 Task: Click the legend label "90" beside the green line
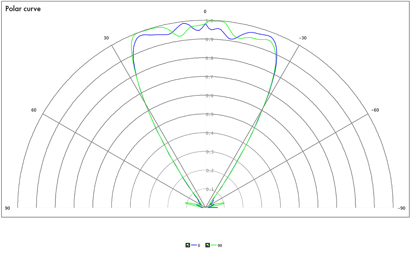click(x=220, y=246)
